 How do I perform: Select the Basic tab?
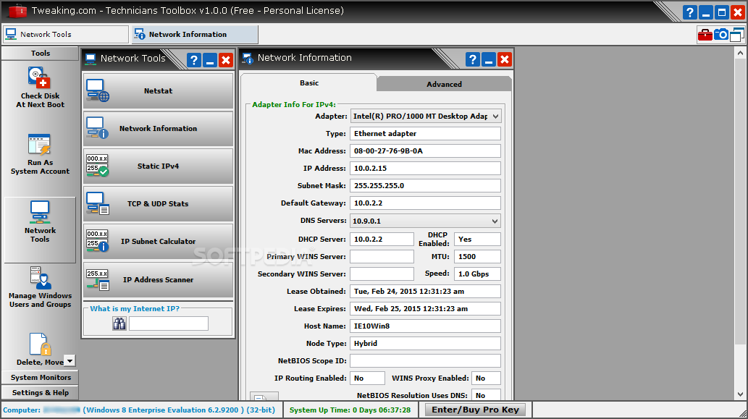tap(309, 83)
